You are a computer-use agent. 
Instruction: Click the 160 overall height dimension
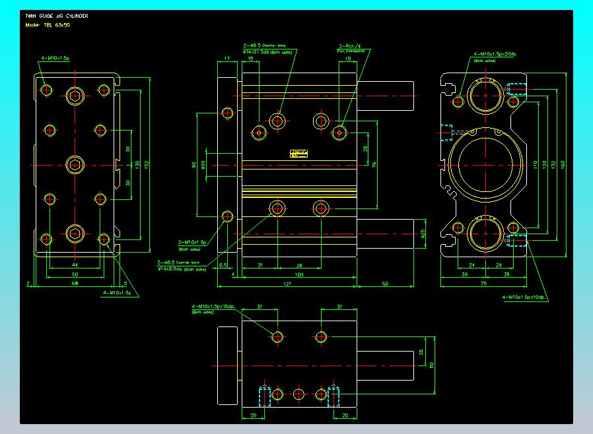click(563, 165)
